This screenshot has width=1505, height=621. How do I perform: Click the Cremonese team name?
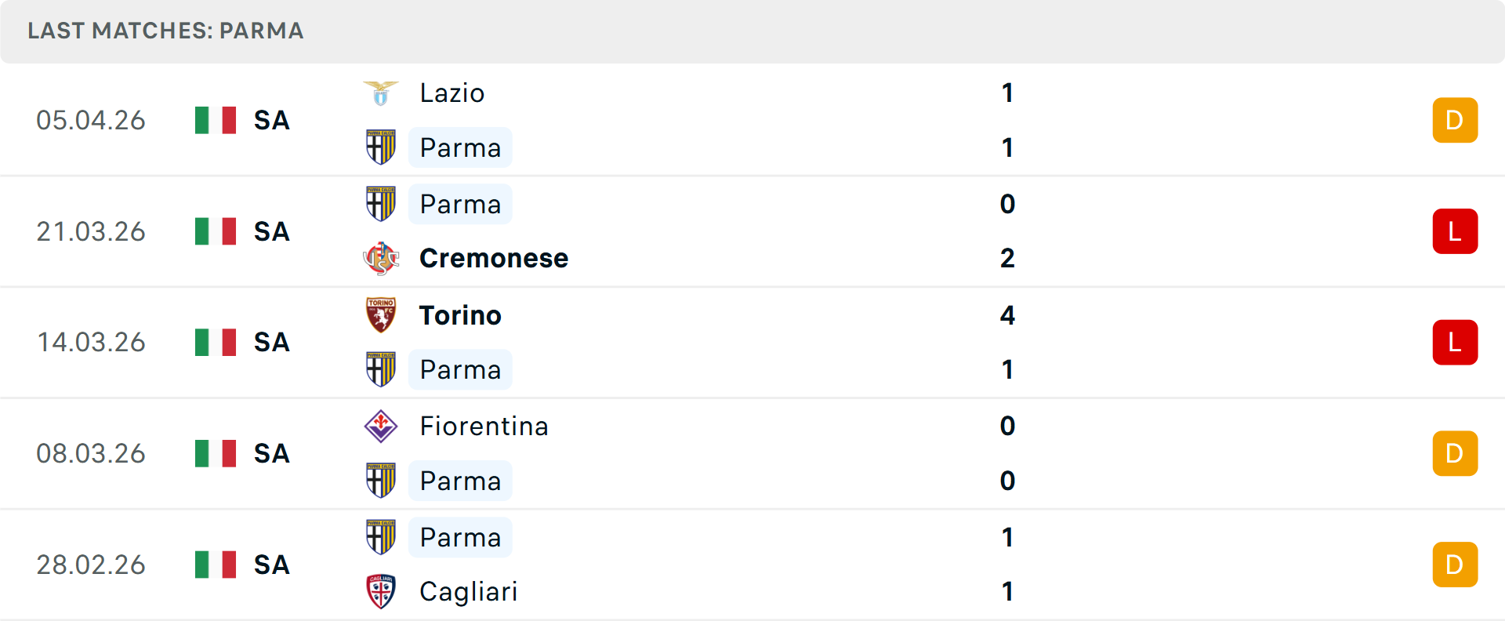[x=494, y=257]
